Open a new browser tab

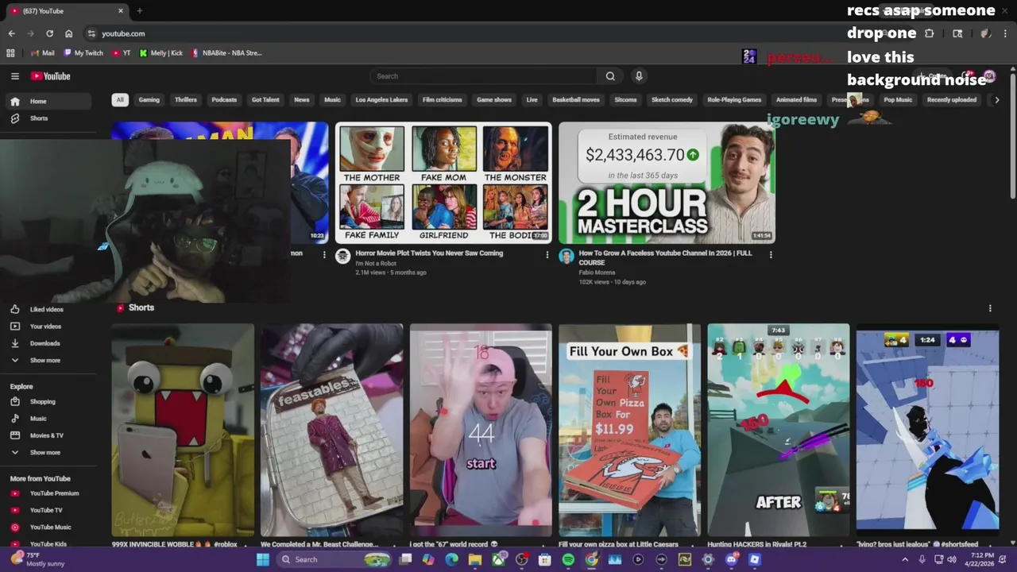click(x=139, y=11)
